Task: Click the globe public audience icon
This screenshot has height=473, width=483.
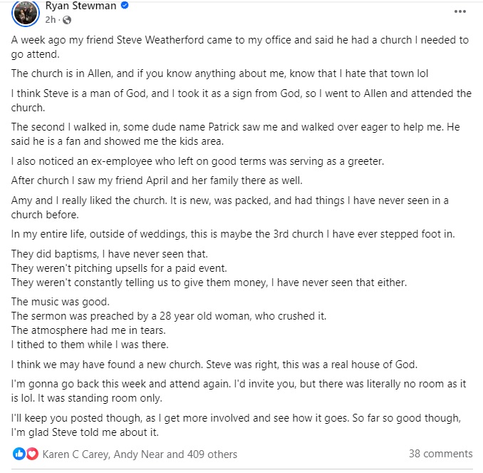Action: coord(67,21)
